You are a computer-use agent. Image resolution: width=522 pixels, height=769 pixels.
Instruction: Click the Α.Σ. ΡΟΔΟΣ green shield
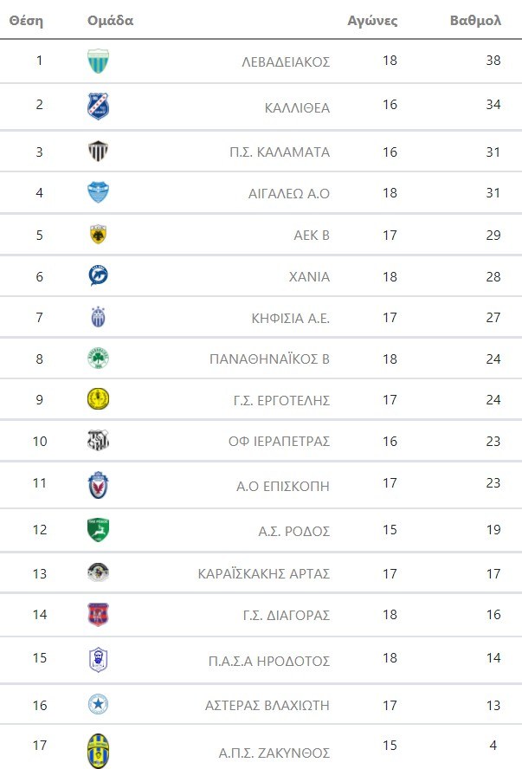tap(98, 529)
